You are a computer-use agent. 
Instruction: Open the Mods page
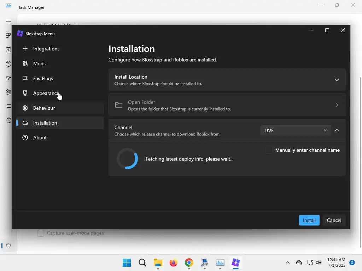(60, 64)
